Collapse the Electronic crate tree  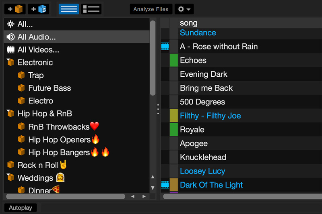point(10,62)
